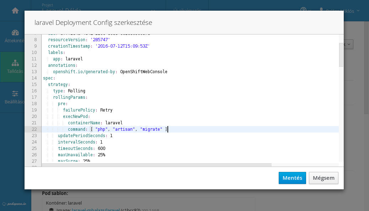Image resolution: width=369 pixels, height=211 pixels.
Task: Click the 'rollingParams:' line
Action: click(x=70, y=97)
